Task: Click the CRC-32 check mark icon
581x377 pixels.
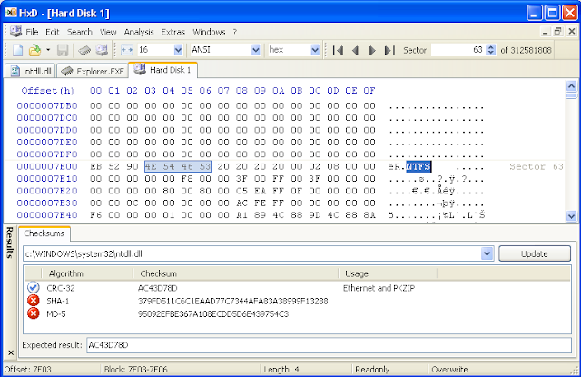Action: [34, 287]
